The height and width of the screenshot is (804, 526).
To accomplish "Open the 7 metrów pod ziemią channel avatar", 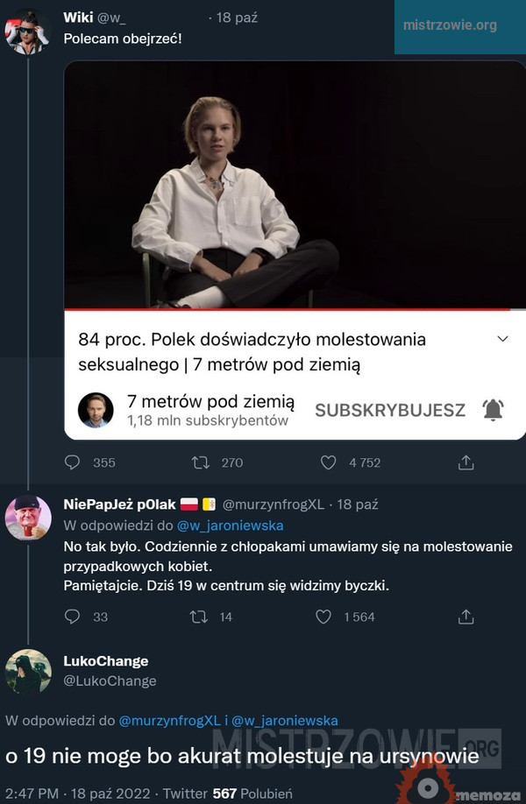I will 96,410.
